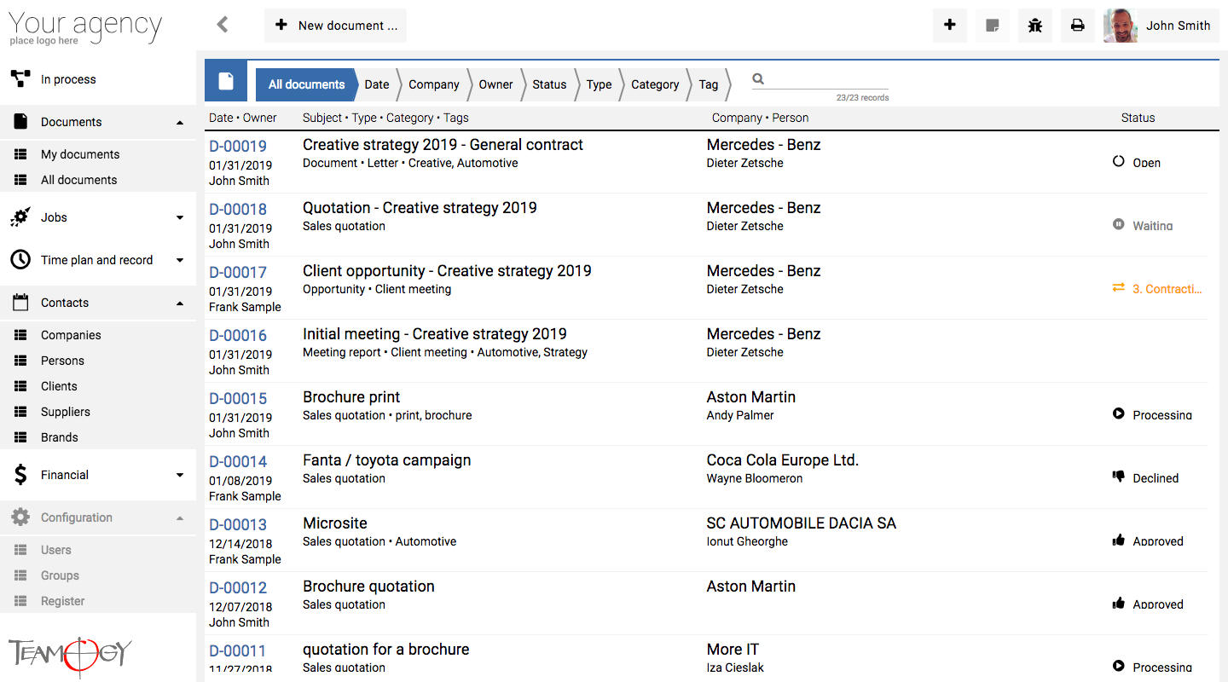Filter documents by Date
Screen dimensions: 1228x682
tap(377, 84)
